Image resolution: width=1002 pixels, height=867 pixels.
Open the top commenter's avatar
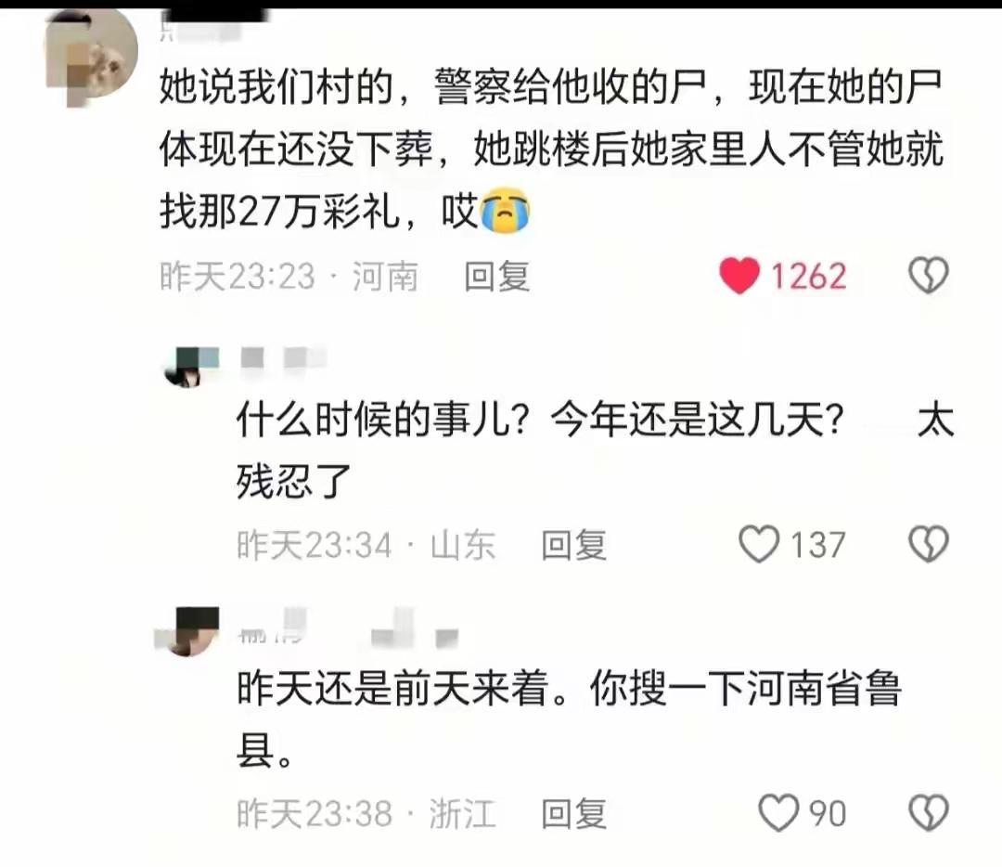(91, 57)
